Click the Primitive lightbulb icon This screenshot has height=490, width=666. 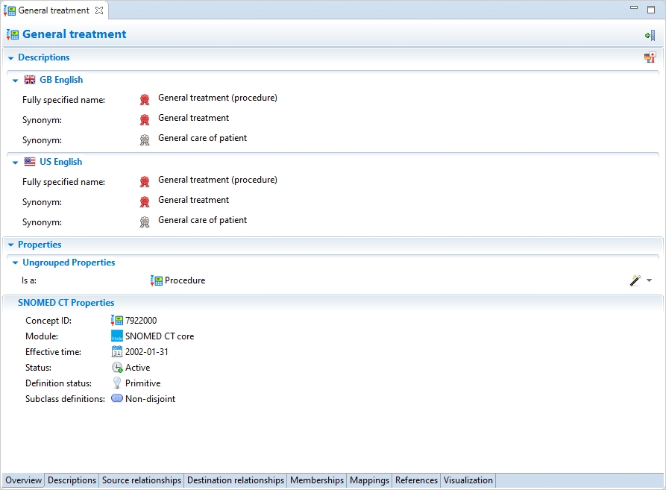pyautogui.click(x=117, y=383)
